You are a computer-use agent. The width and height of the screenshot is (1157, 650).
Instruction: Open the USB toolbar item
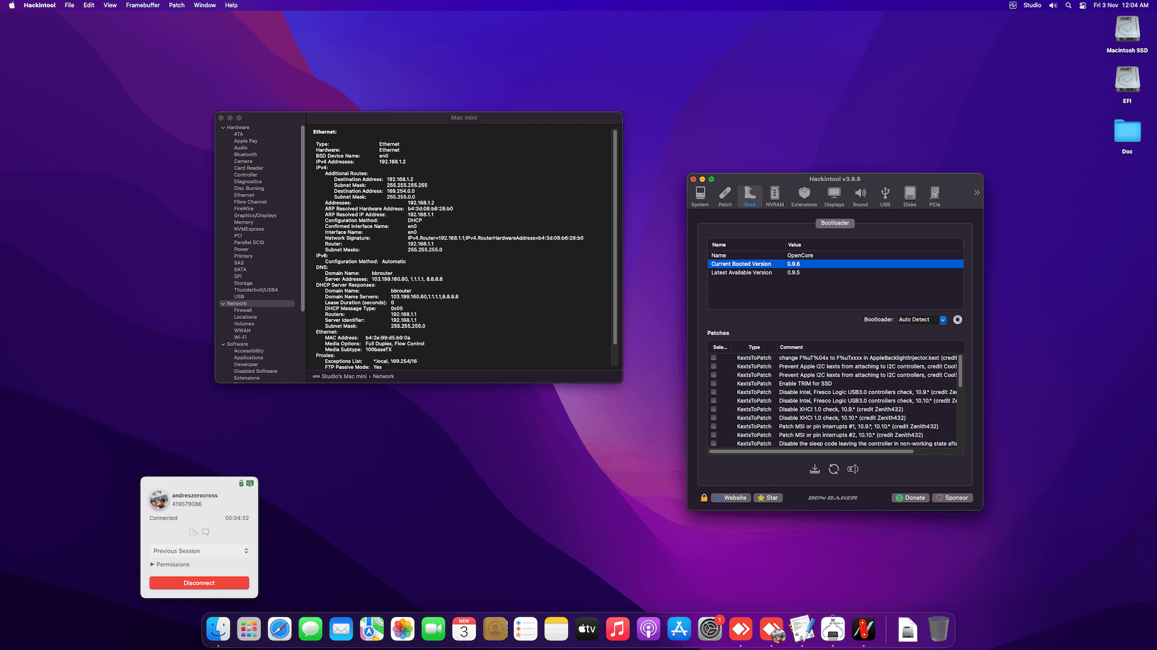click(885, 196)
